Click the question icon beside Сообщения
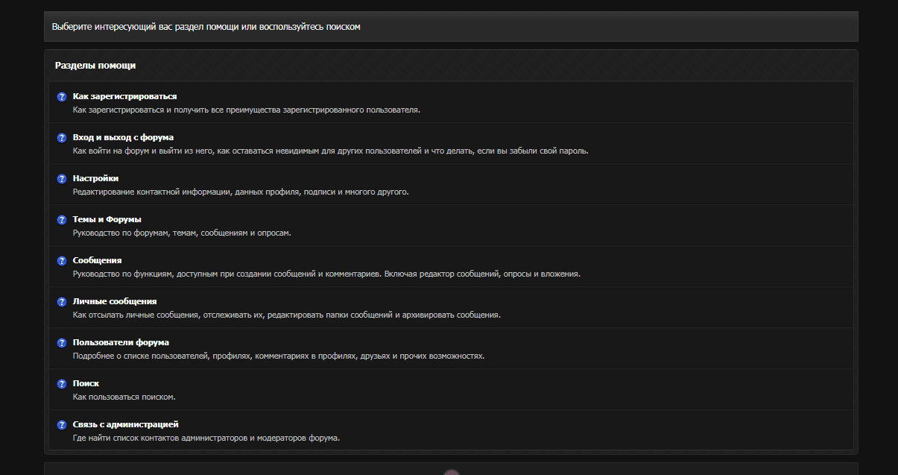The height and width of the screenshot is (475, 898). [x=62, y=261]
